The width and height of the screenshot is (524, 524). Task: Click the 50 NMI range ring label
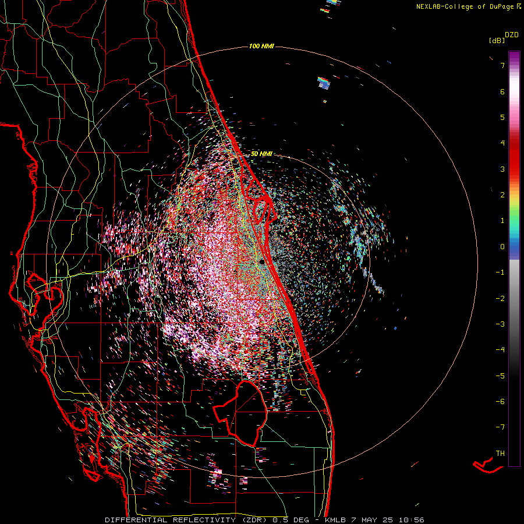pos(261,154)
